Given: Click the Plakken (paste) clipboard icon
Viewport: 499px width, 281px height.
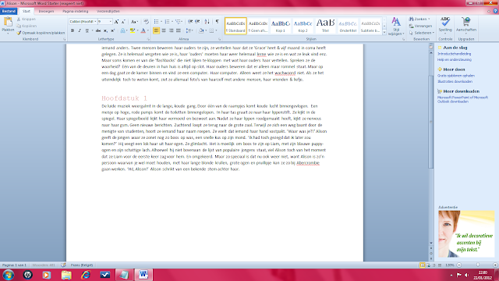Looking at the screenshot, I should point(8,23).
